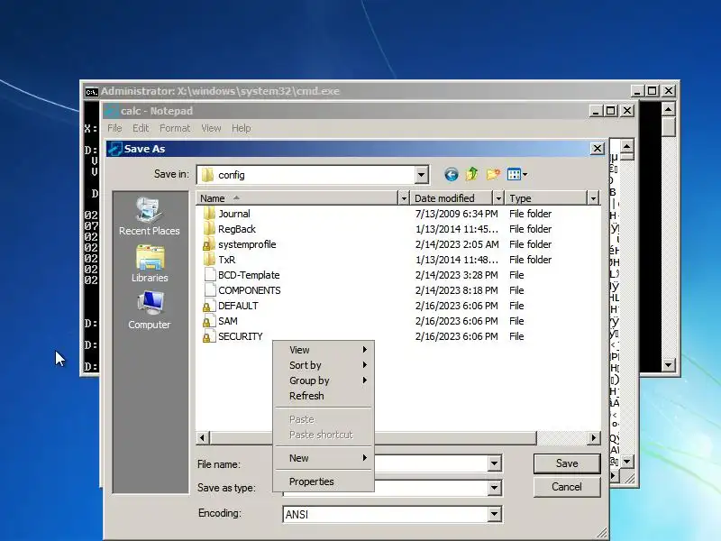The width and height of the screenshot is (721, 541).
Task: Expand the View submenu in context menu
Action: tap(324, 350)
